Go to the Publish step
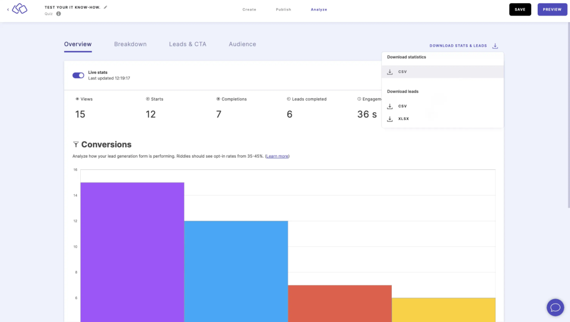This screenshot has height=322, width=570. point(283,9)
